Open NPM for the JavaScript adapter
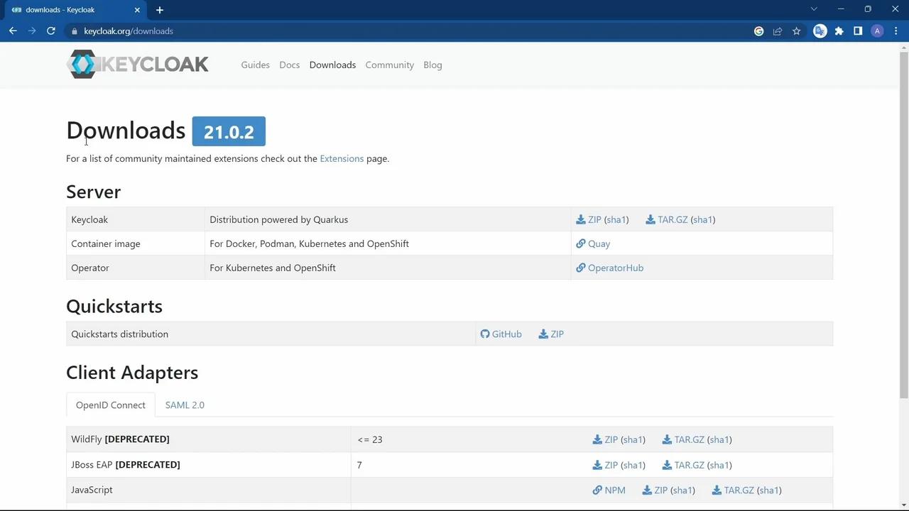The width and height of the screenshot is (909, 511). [x=609, y=490]
